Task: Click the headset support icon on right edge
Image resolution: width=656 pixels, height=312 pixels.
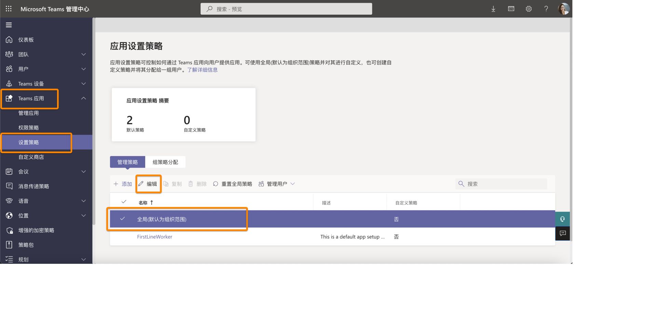Action: pos(562,219)
